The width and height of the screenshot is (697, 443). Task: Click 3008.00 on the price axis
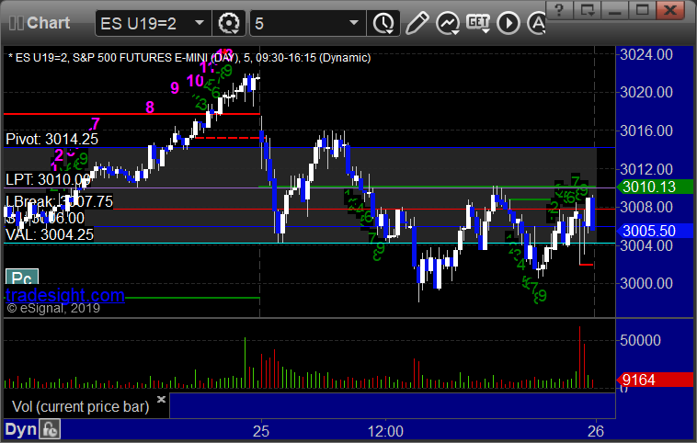[646, 207]
